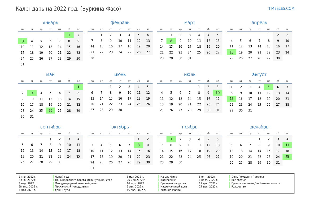Select the декабрь month heading
The width and height of the screenshot is (310, 219).
[259, 127]
